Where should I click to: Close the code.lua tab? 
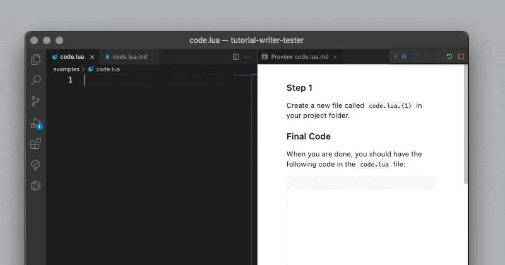(x=92, y=57)
